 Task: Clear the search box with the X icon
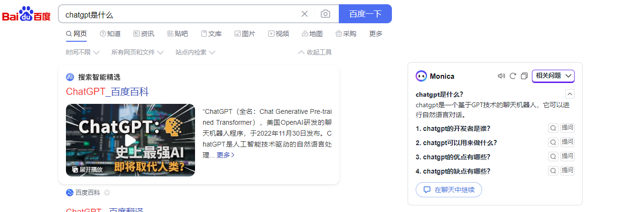click(305, 14)
